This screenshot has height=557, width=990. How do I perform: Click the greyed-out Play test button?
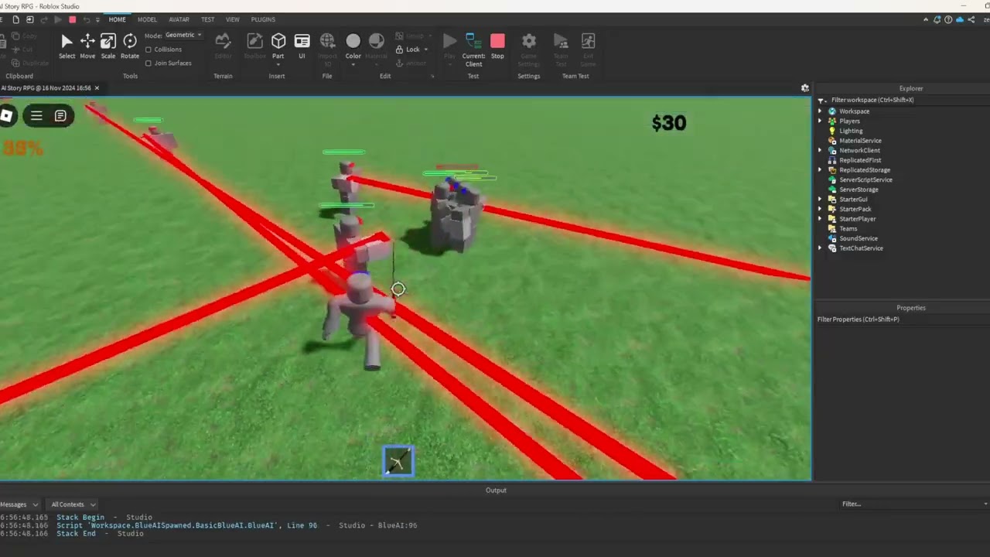tap(449, 41)
